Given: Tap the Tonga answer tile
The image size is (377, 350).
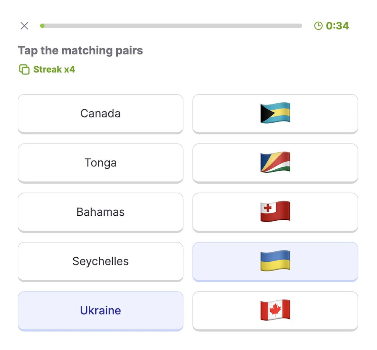Looking at the screenshot, I should [x=100, y=163].
